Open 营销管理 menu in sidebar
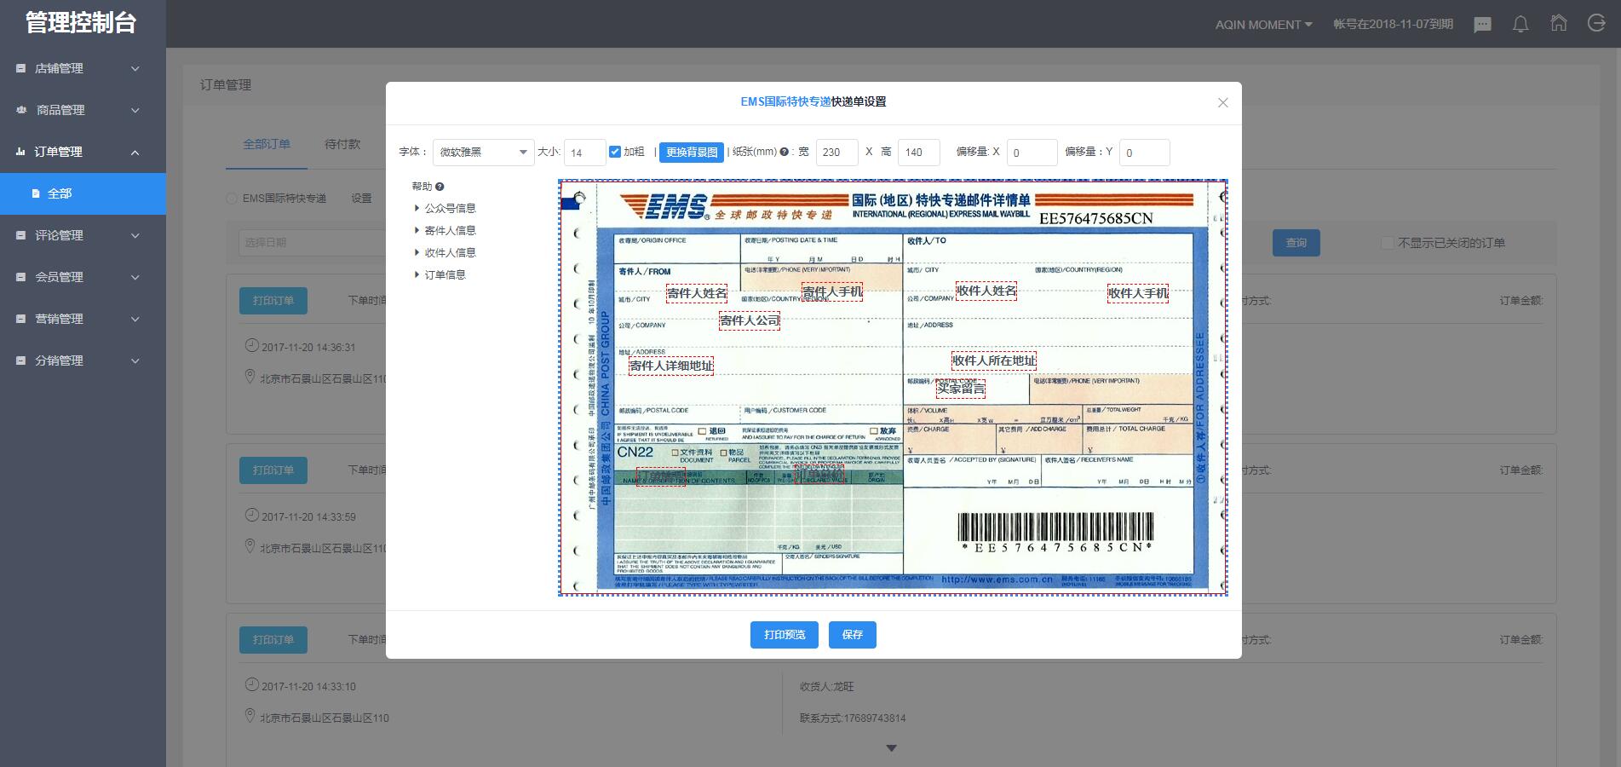 [83, 319]
